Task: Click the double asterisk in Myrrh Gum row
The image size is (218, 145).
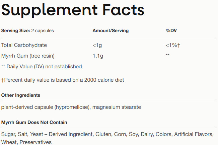Action: [168, 55]
